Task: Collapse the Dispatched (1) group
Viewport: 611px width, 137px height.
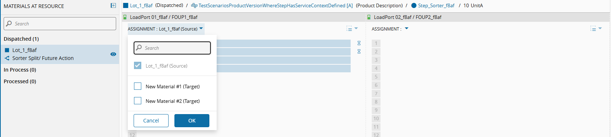Action: [x=21, y=39]
